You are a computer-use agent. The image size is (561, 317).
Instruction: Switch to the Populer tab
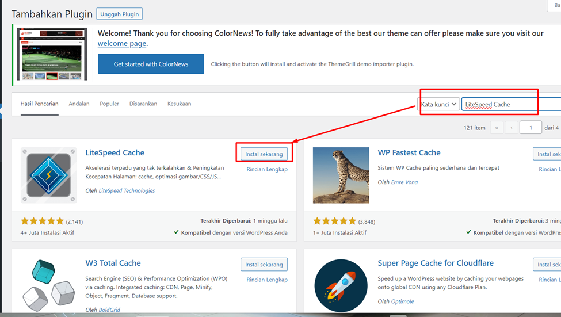[x=109, y=104]
